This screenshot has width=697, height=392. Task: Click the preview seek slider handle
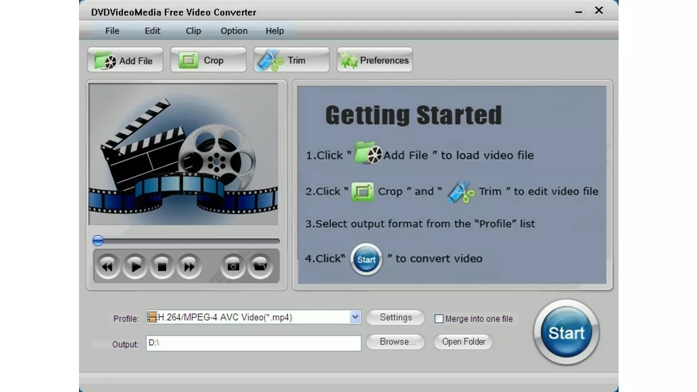pos(98,240)
